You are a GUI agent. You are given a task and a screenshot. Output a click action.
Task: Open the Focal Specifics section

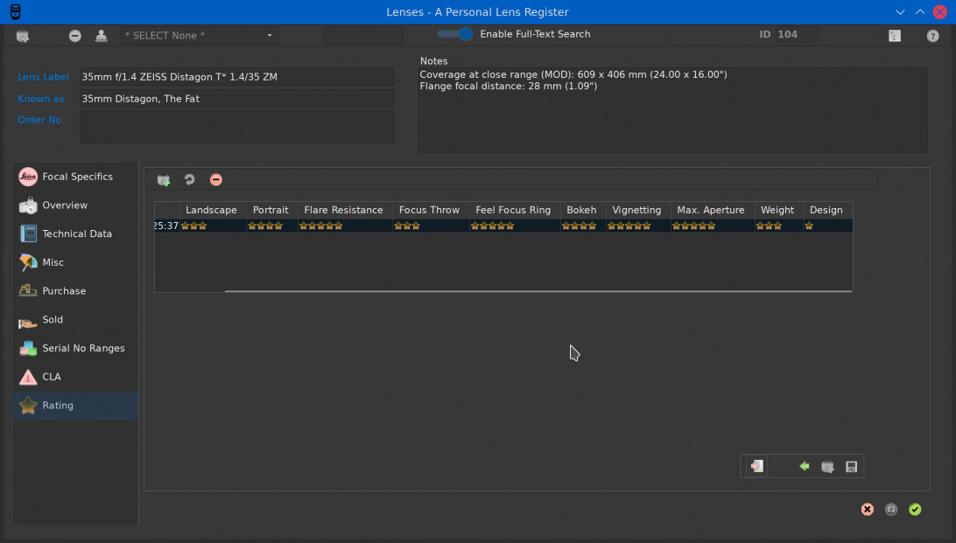[x=76, y=177]
